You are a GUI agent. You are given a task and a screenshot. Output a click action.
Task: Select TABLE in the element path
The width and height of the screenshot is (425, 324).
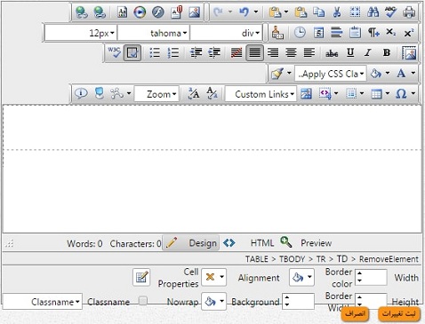[x=257, y=259]
